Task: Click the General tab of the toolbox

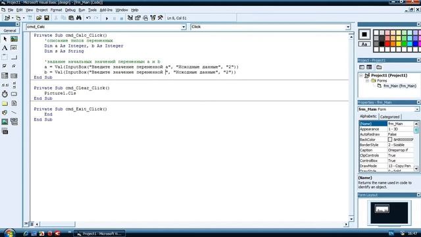Action: [x=10, y=31]
